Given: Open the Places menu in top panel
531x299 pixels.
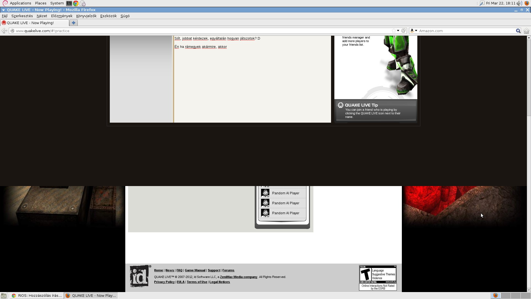Looking at the screenshot, I should click(41, 3).
